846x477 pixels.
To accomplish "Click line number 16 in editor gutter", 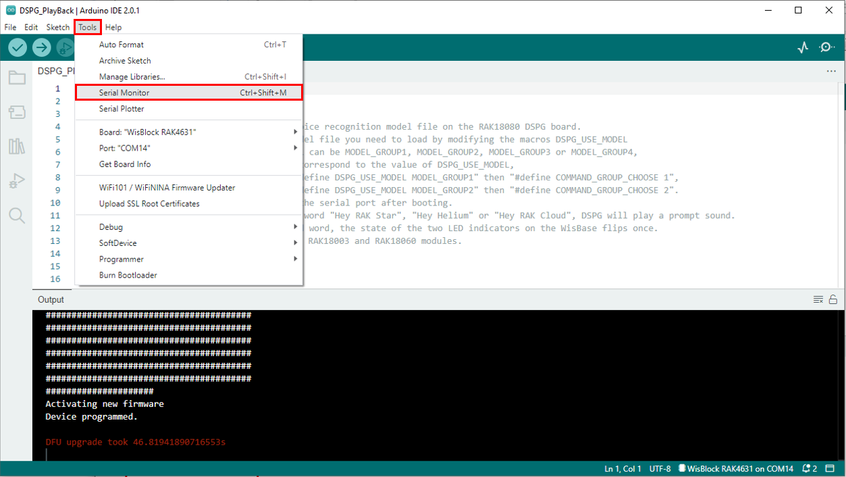I will [x=55, y=279].
